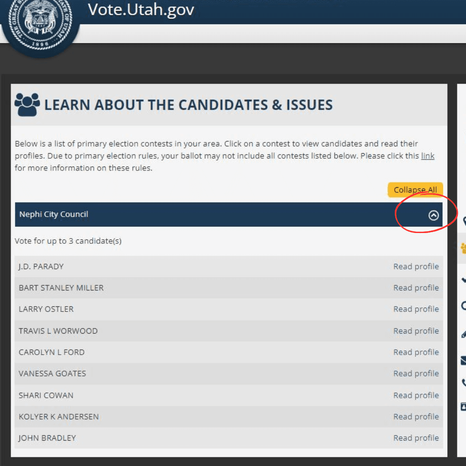Click the Utah state seal logo
The height and width of the screenshot is (466, 466).
[40, 24]
